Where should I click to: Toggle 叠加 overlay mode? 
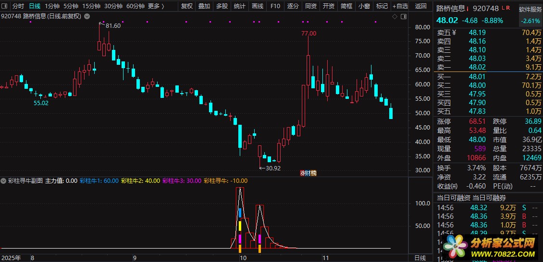(x=204, y=6)
